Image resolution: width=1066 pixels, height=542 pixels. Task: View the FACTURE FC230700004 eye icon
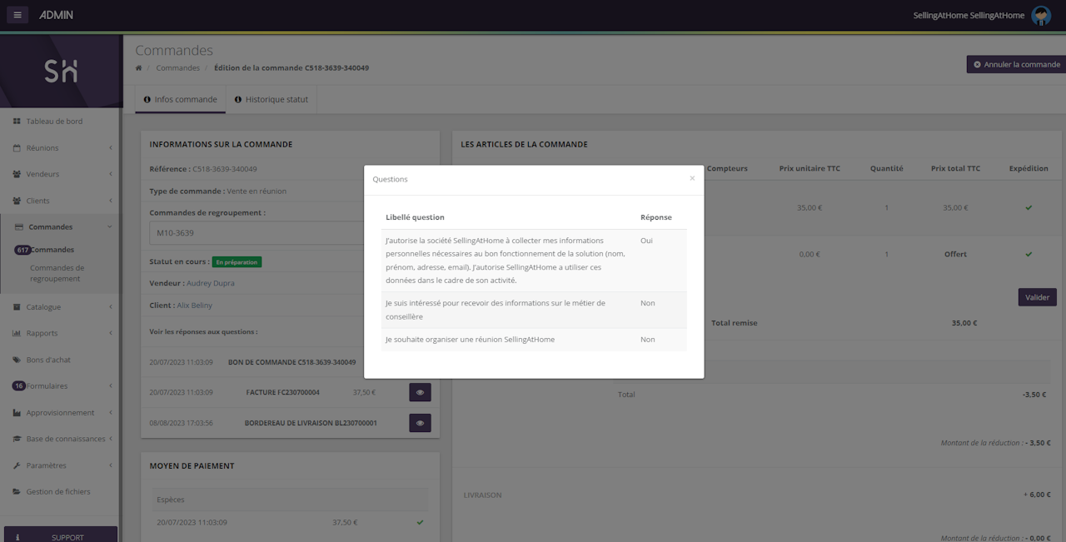(x=420, y=392)
